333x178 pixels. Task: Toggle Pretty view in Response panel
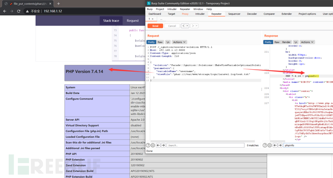tap(268, 42)
